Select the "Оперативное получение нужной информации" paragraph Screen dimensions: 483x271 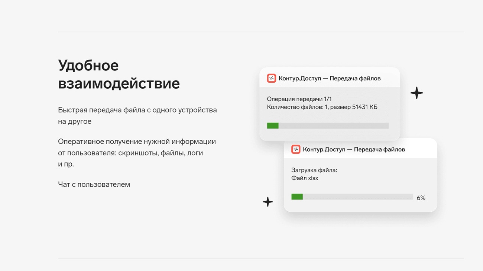(137, 153)
